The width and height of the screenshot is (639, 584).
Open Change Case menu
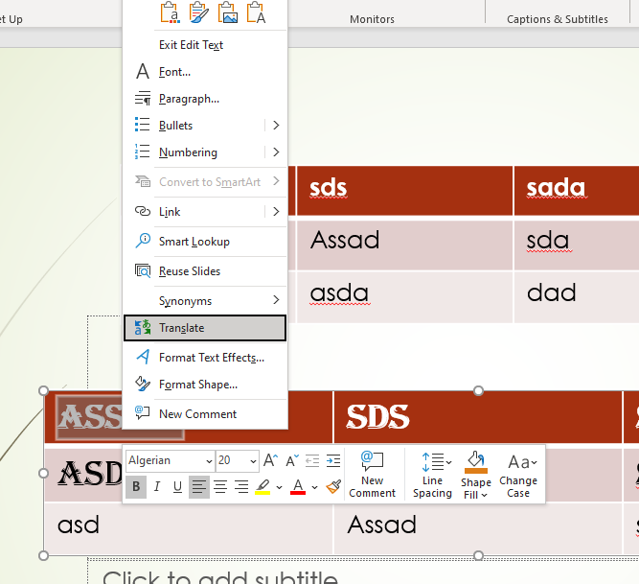(x=518, y=475)
